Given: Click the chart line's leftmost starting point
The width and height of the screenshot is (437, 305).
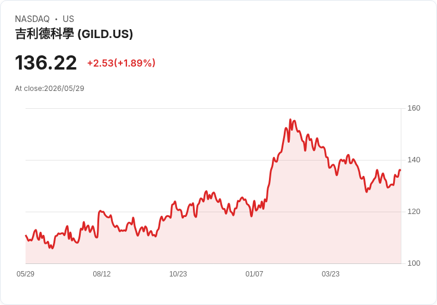Looking at the screenshot, I should coord(26,235).
